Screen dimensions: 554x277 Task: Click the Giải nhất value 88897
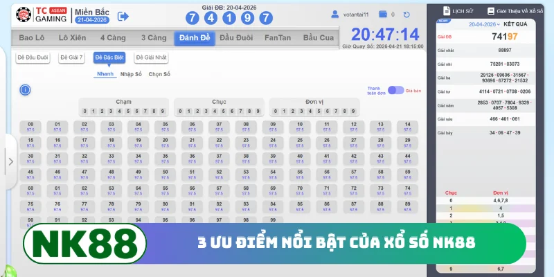[x=505, y=50]
